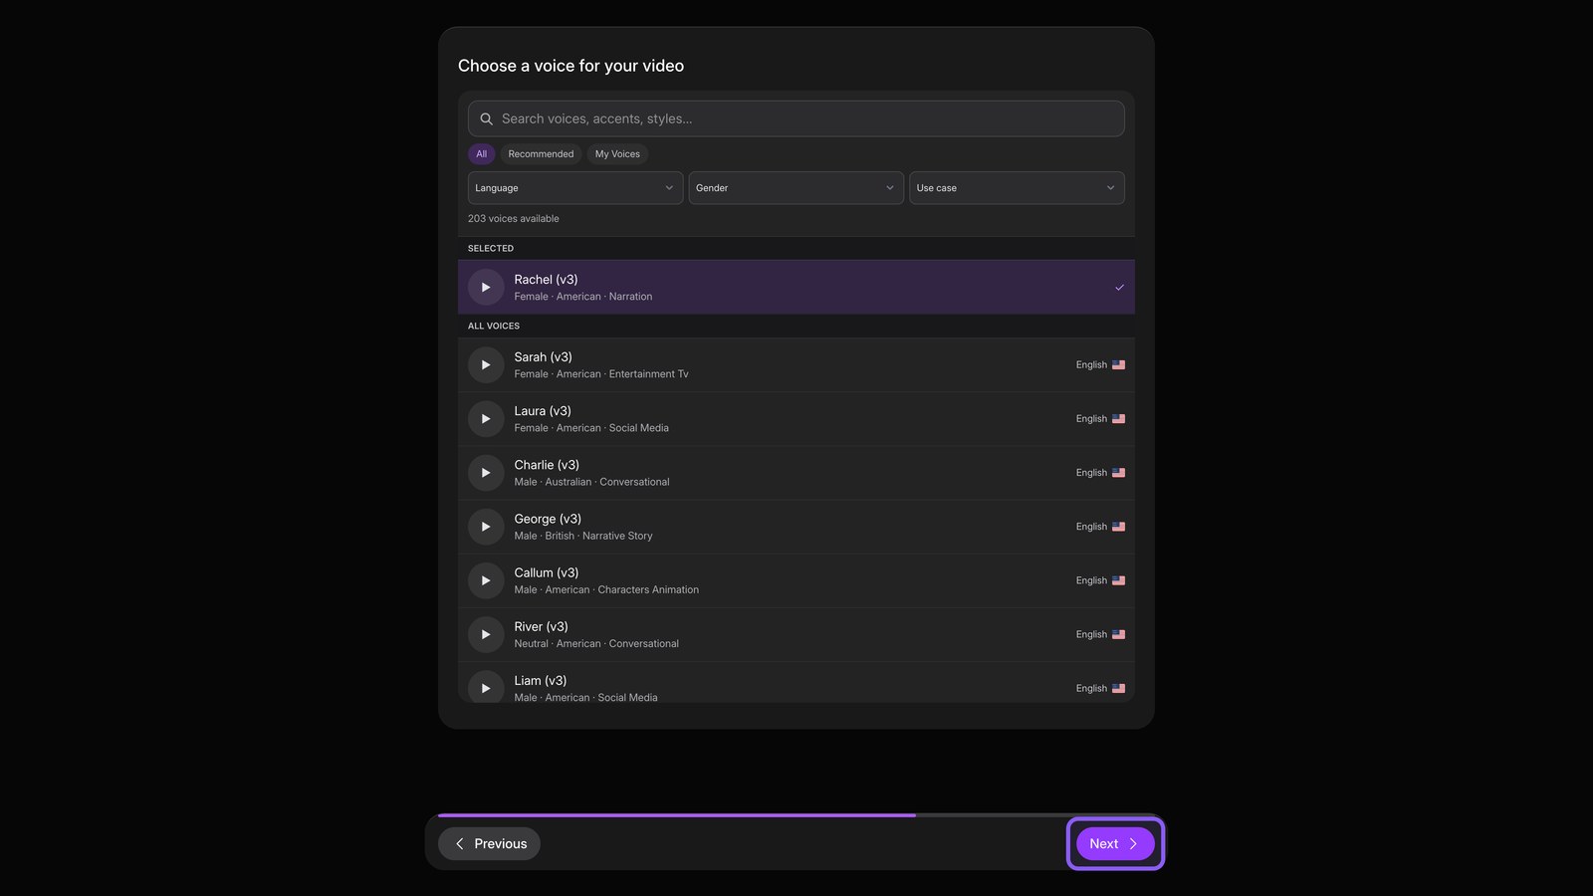
Task: Switch to the My Voices tab
Action: tap(617, 154)
